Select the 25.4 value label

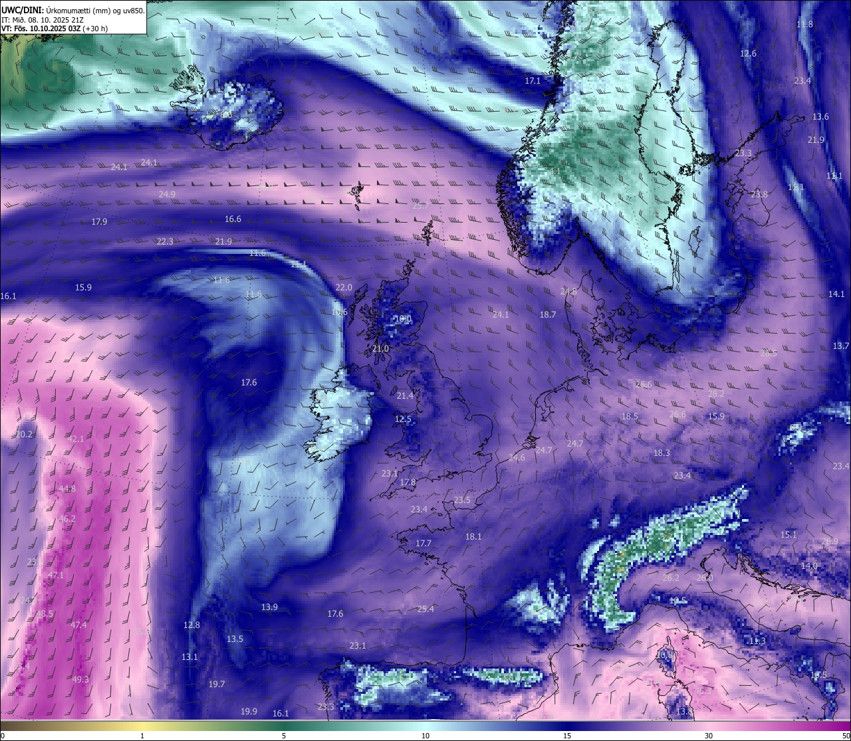(x=425, y=609)
